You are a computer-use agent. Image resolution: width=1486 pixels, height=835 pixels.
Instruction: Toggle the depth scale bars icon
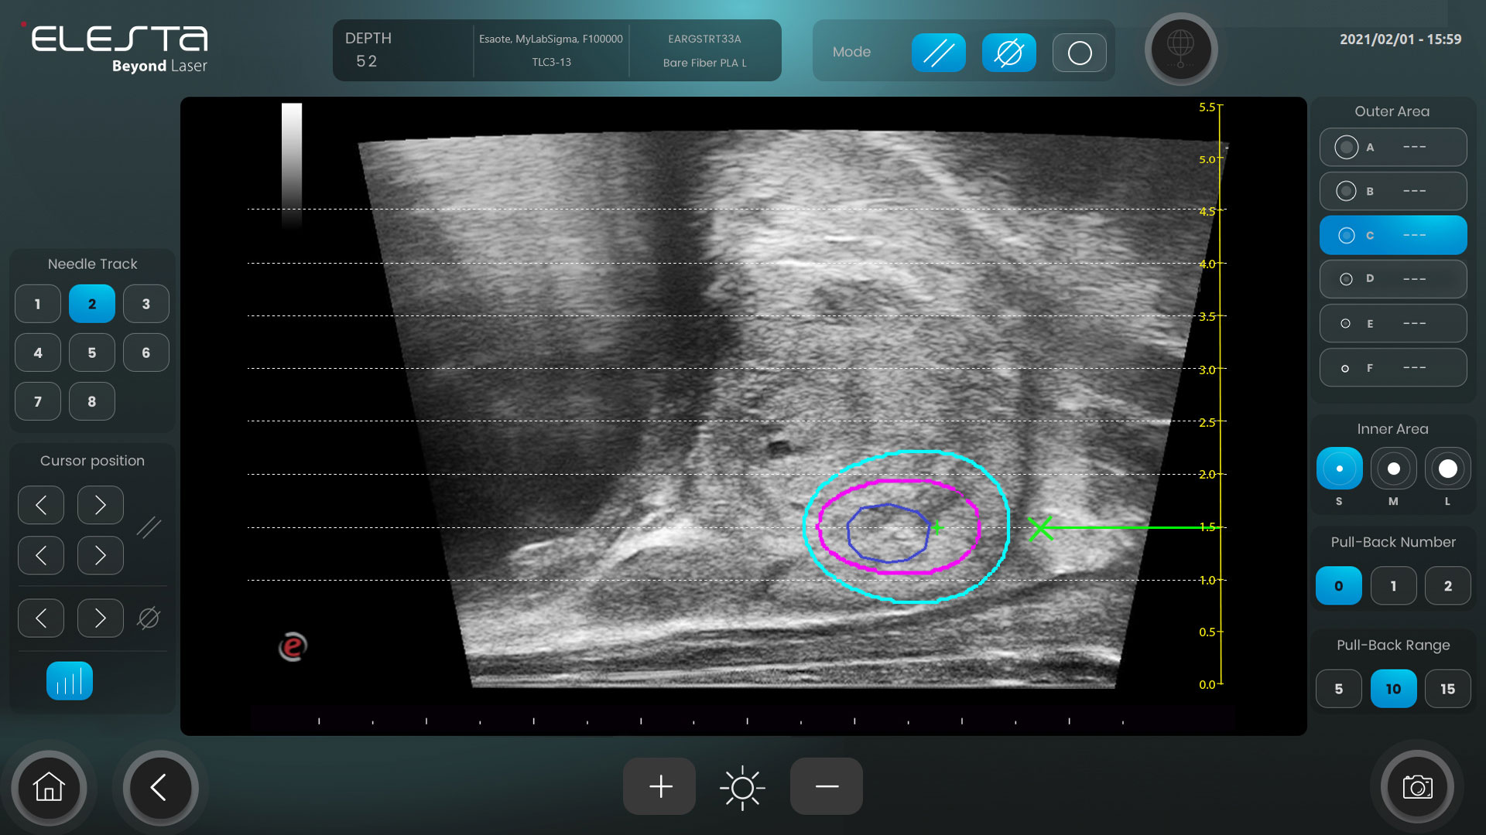(x=70, y=681)
